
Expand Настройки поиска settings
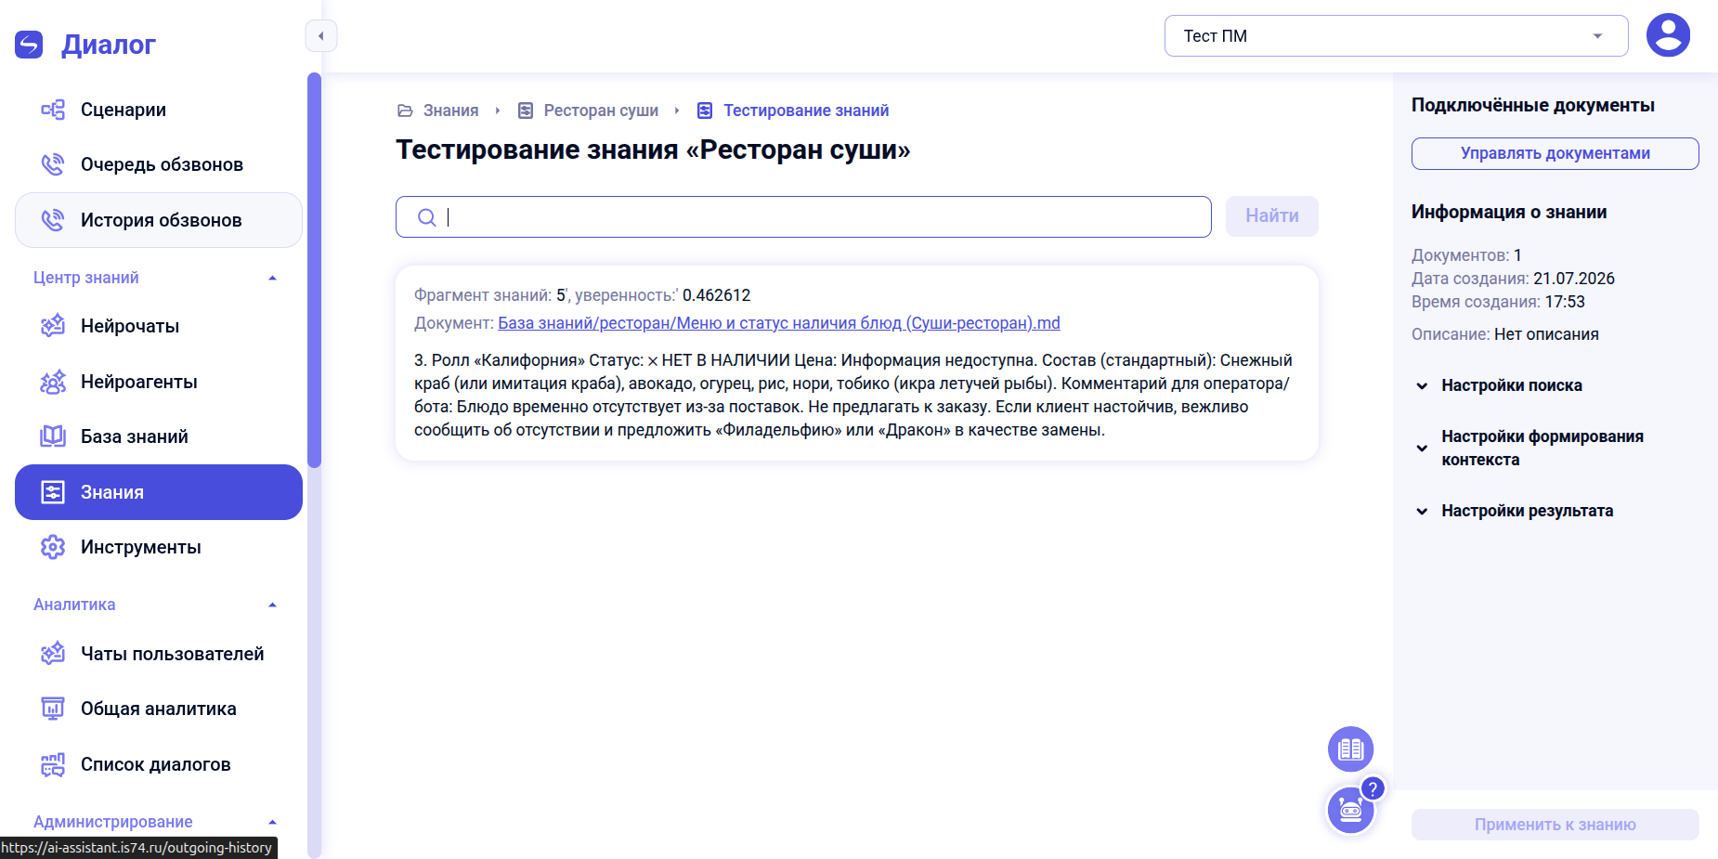[1511, 385]
